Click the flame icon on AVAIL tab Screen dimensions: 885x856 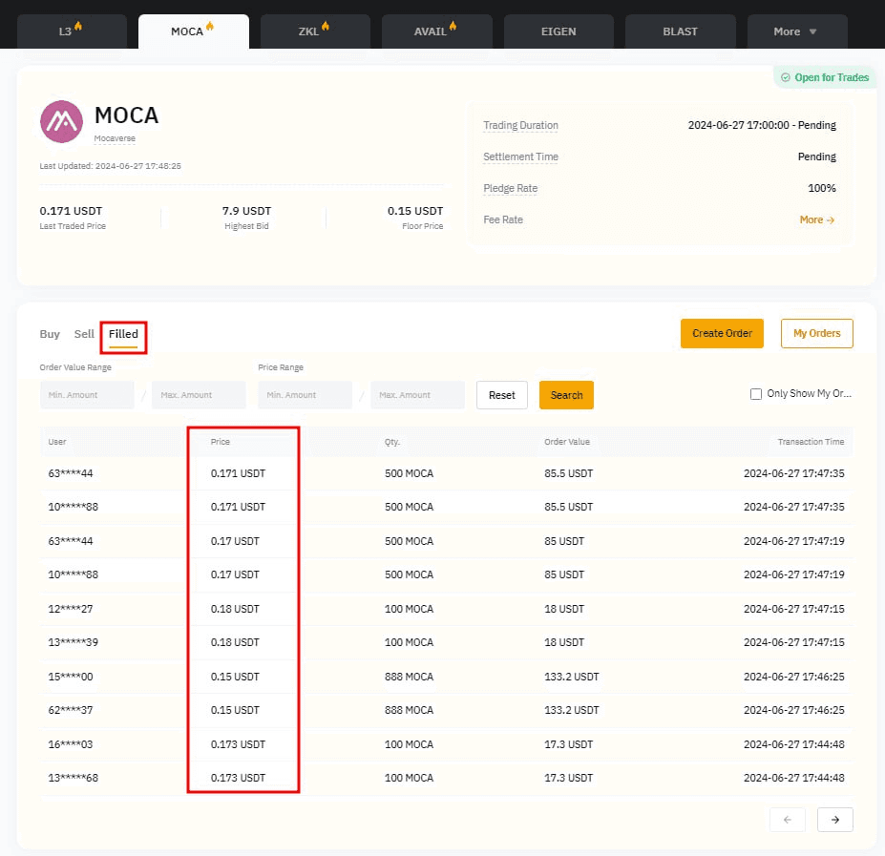click(453, 26)
